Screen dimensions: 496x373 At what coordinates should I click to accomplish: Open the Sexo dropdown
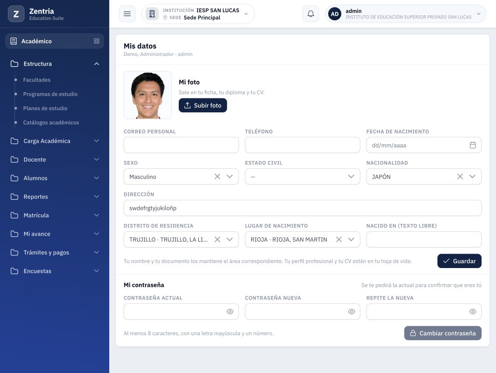[x=230, y=176]
